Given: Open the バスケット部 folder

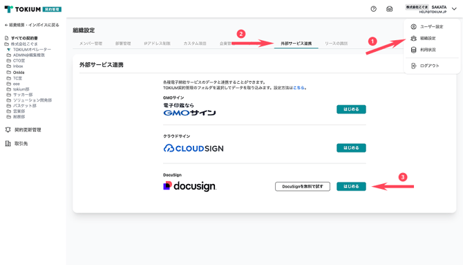Looking at the screenshot, I should (24, 106).
